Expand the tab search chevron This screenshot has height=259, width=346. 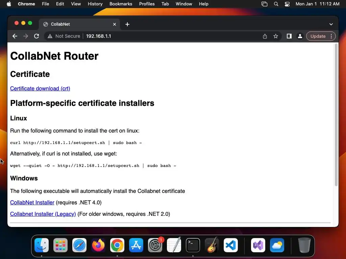pyautogui.click(x=331, y=24)
